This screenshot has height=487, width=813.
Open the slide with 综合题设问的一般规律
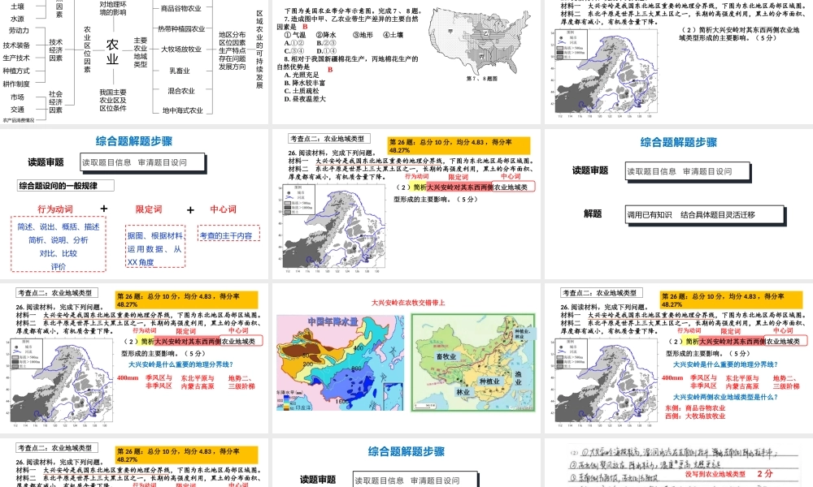coord(134,204)
